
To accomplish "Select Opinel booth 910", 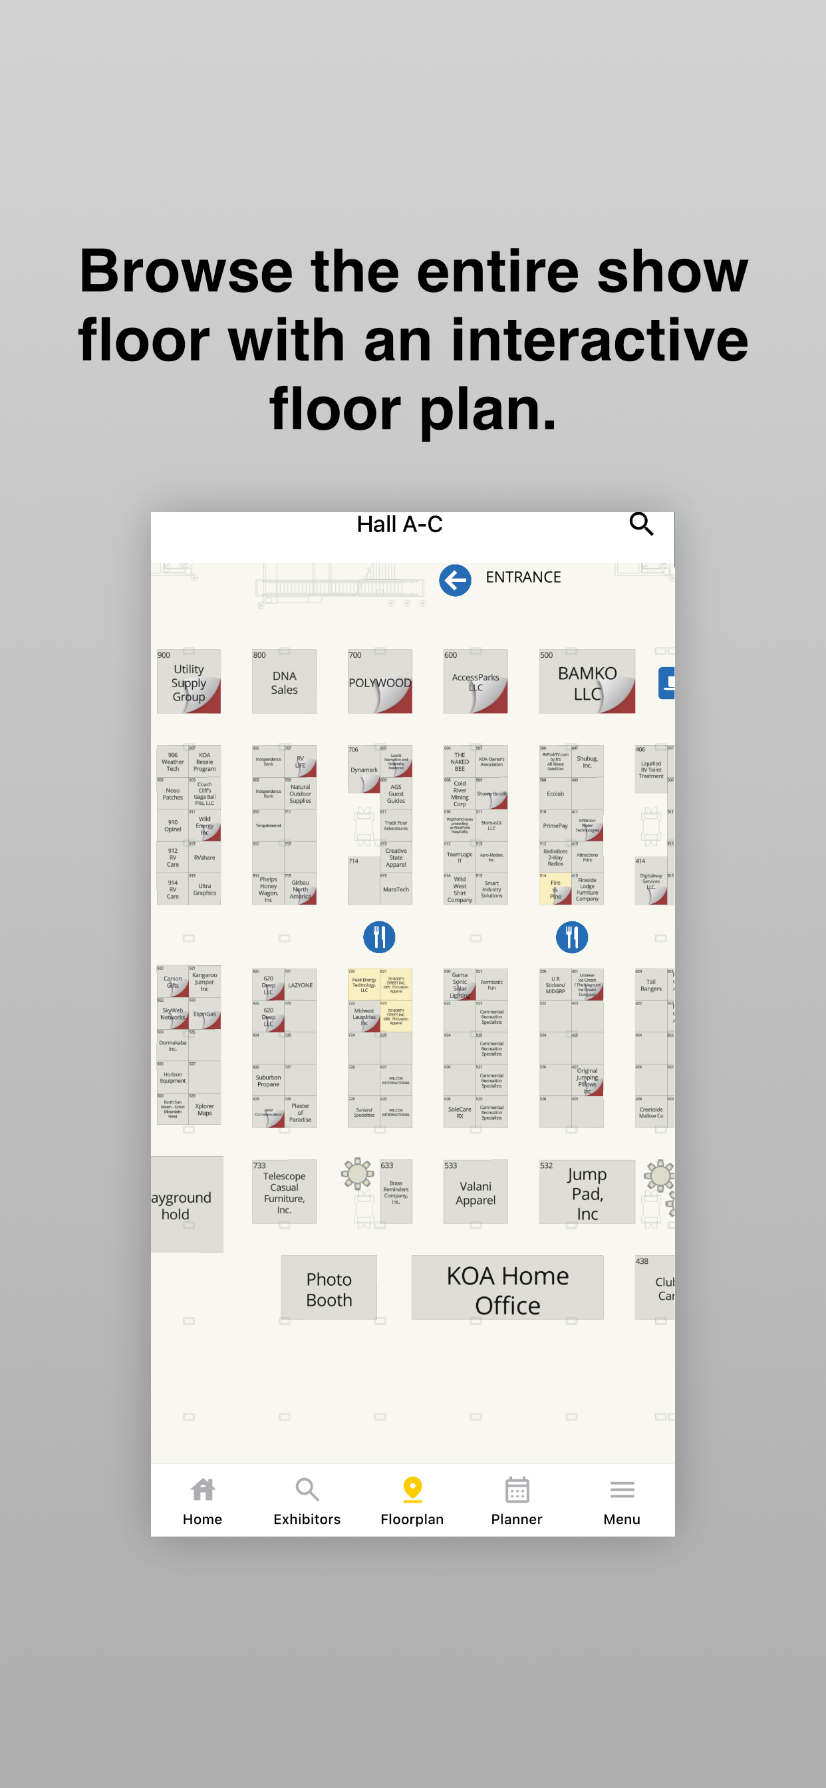I will coord(173,825).
